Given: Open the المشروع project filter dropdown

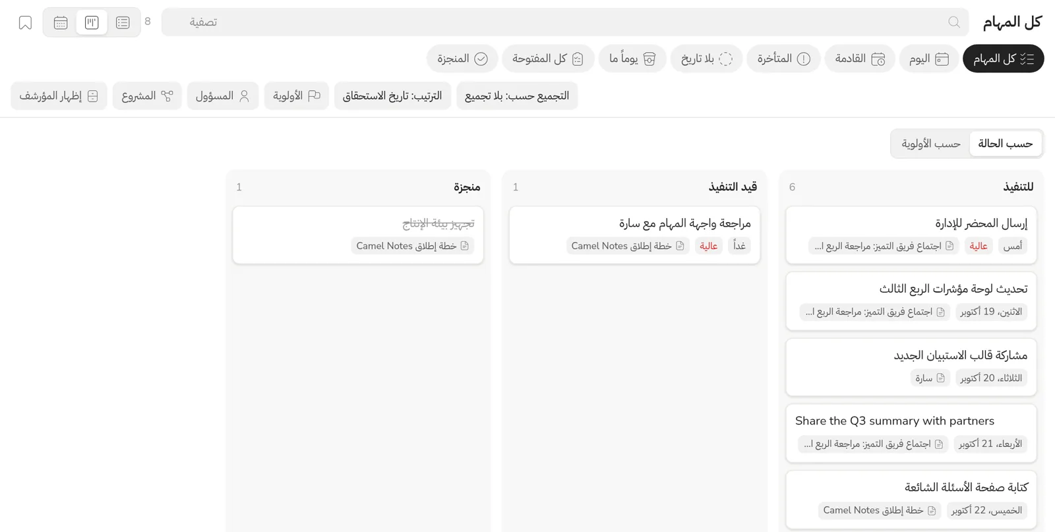Looking at the screenshot, I should [x=147, y=96].
